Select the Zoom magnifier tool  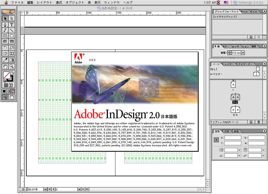[12, 67]
